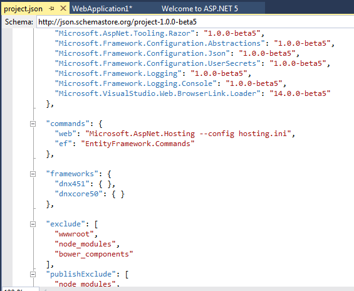Click the "EntityFramework.Commands" value
The height and width of the screenshot is (291, 354).
(x=138, y=144)
